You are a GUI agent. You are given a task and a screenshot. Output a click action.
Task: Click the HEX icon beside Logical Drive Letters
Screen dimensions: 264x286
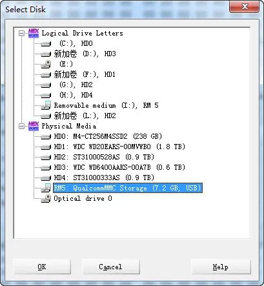pos(34,34)
